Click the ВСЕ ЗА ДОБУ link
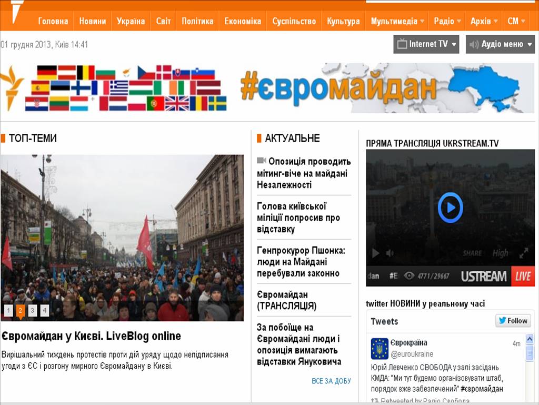Image resolution: width=539 pixels, height=405 pixels. (x=332, y=381)
